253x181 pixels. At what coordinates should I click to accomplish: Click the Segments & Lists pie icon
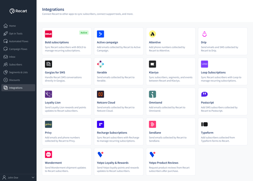[6, 72]
